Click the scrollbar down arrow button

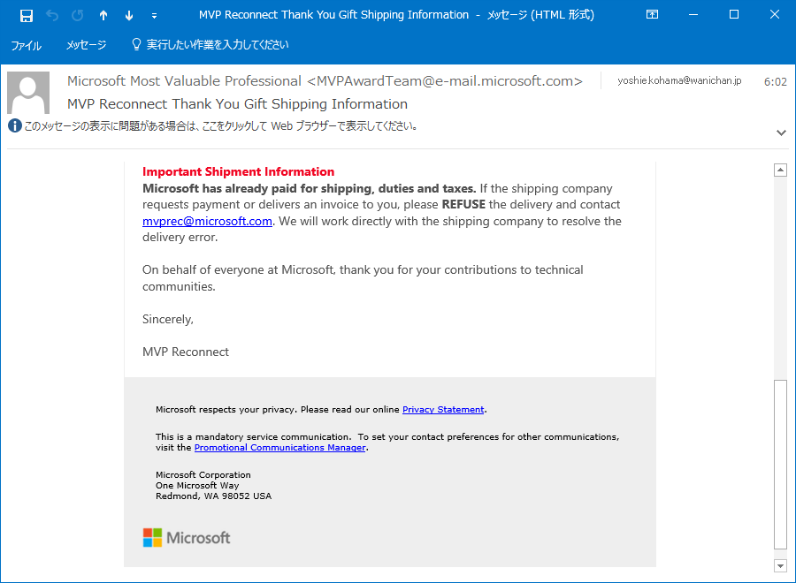click(780, 565)
